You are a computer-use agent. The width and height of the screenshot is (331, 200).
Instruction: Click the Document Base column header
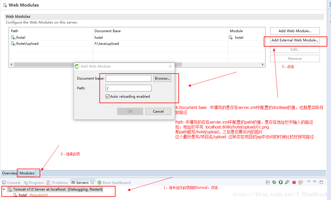point(160,31)
